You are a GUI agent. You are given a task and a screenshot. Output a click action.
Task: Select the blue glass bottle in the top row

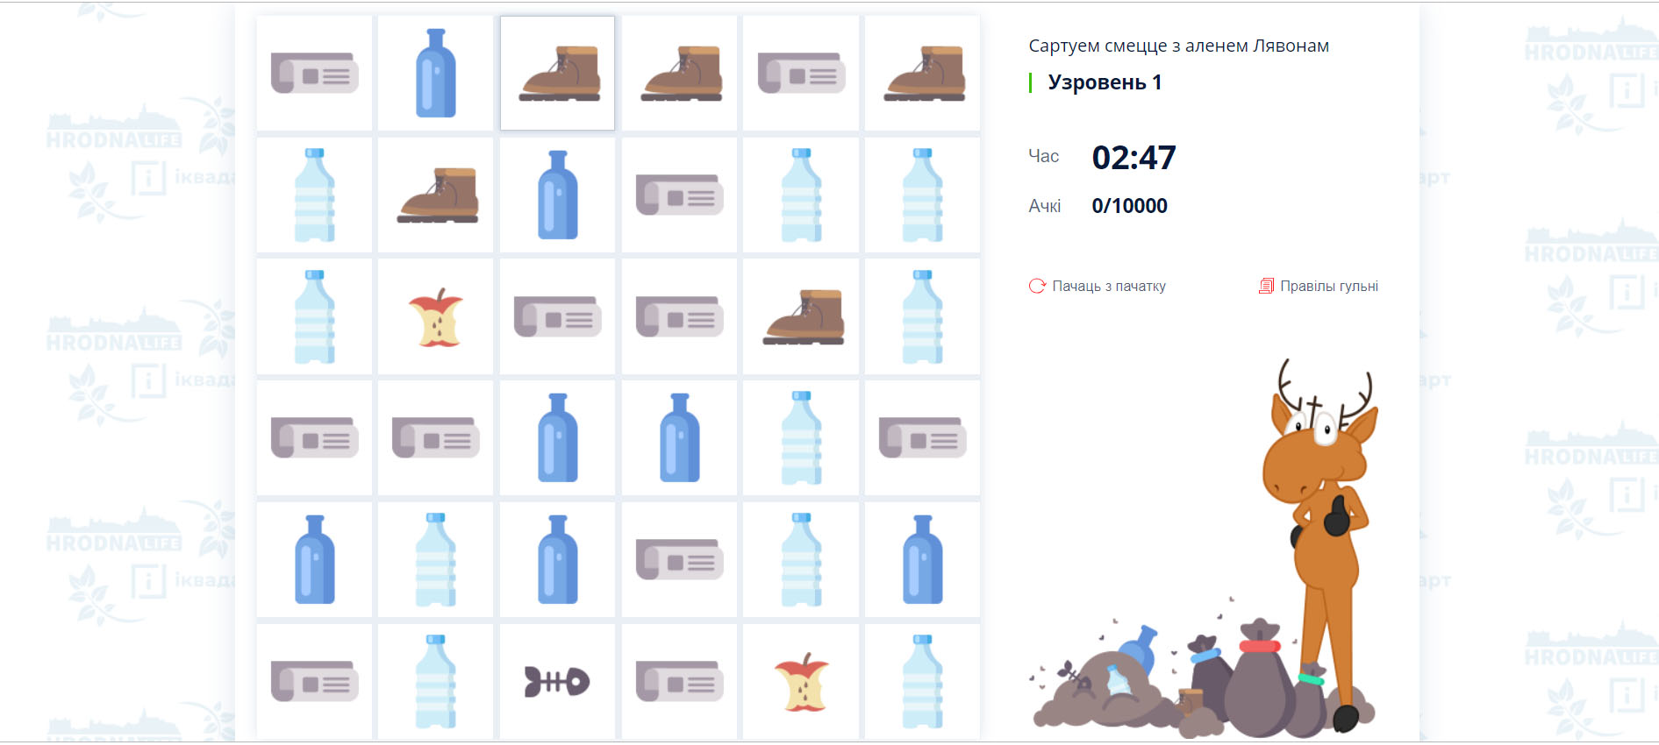(436, 73)
